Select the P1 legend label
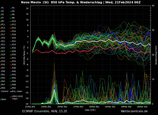Screen dimensions: 158x115 [2, 8]
